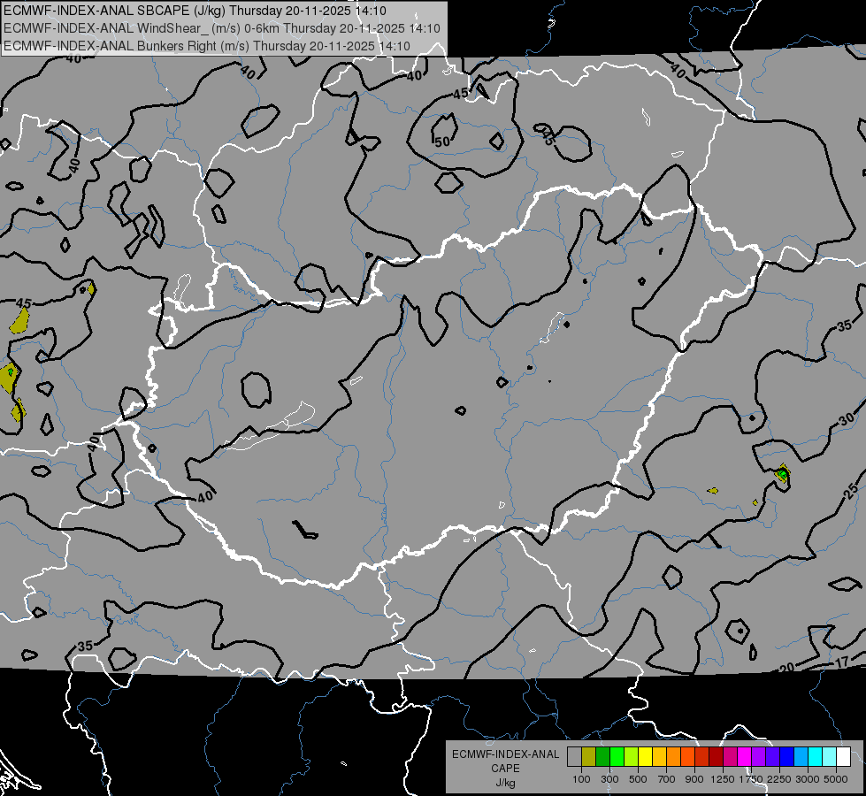This screenshot has height=796, width=866.
Task: Select the WindShear 0-6km title line
Action: [x=222, y=28]
